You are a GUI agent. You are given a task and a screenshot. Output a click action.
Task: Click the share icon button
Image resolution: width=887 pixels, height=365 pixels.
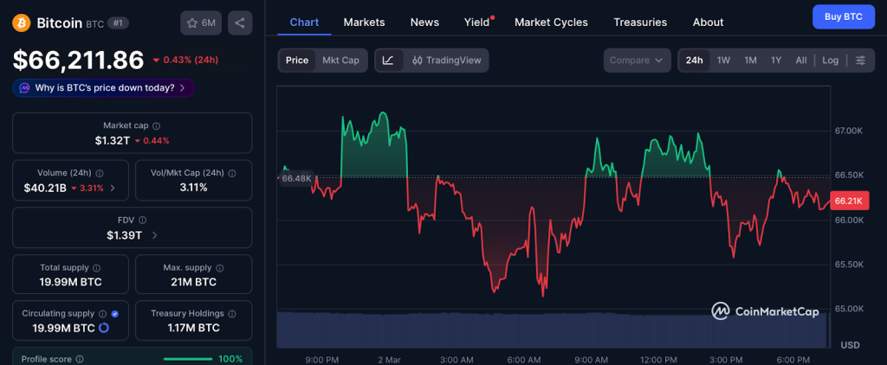pos(240,22)
